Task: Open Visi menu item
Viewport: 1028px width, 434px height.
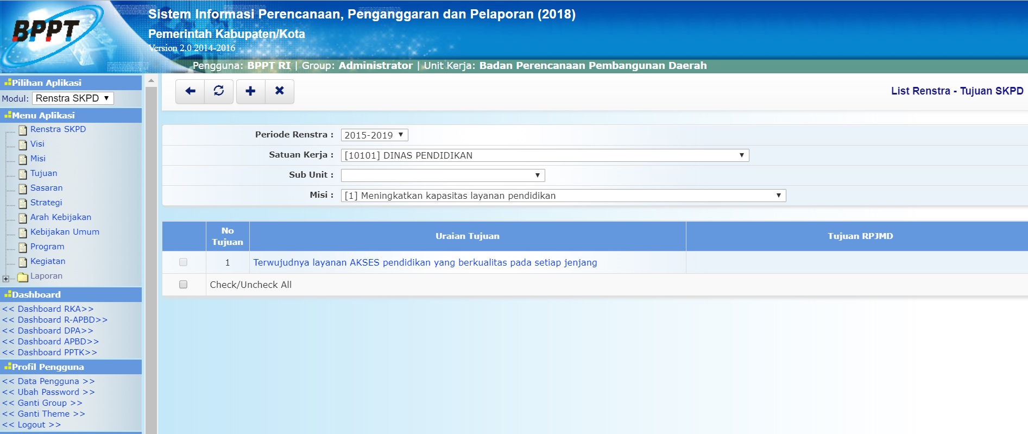Action: pyautogui.click(x=37, y=144)
